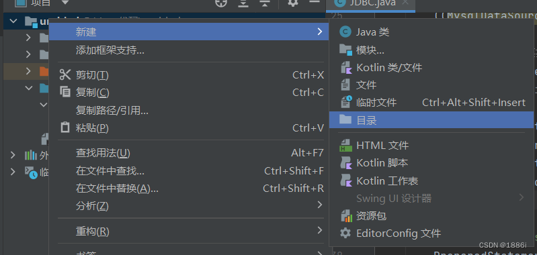Click the Java 类 class icon

point(345,32)
